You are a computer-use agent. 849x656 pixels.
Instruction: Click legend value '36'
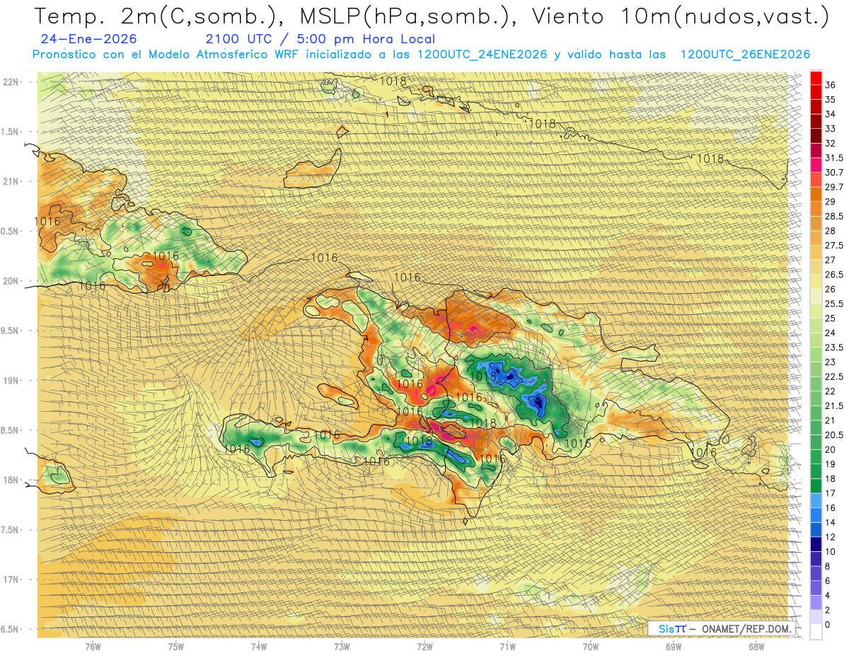(830, 85)
